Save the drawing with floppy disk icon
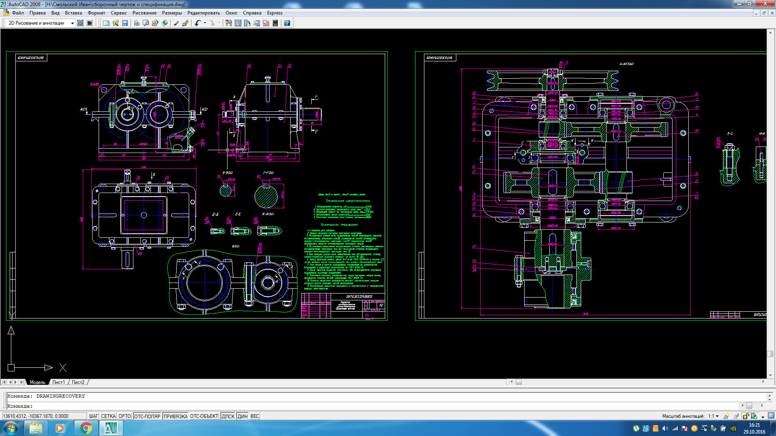Image resolution: width=776 pixels, height=436 pixels. (125, 23)
